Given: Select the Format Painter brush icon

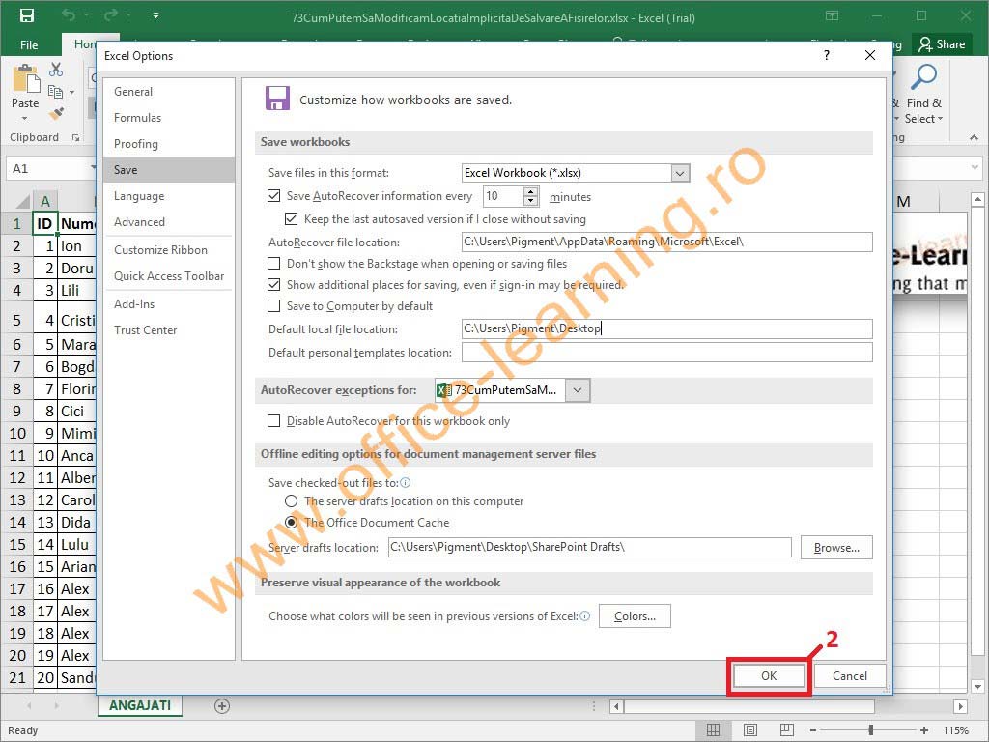Looking at the screenshot, I should (x=56, y=114).
